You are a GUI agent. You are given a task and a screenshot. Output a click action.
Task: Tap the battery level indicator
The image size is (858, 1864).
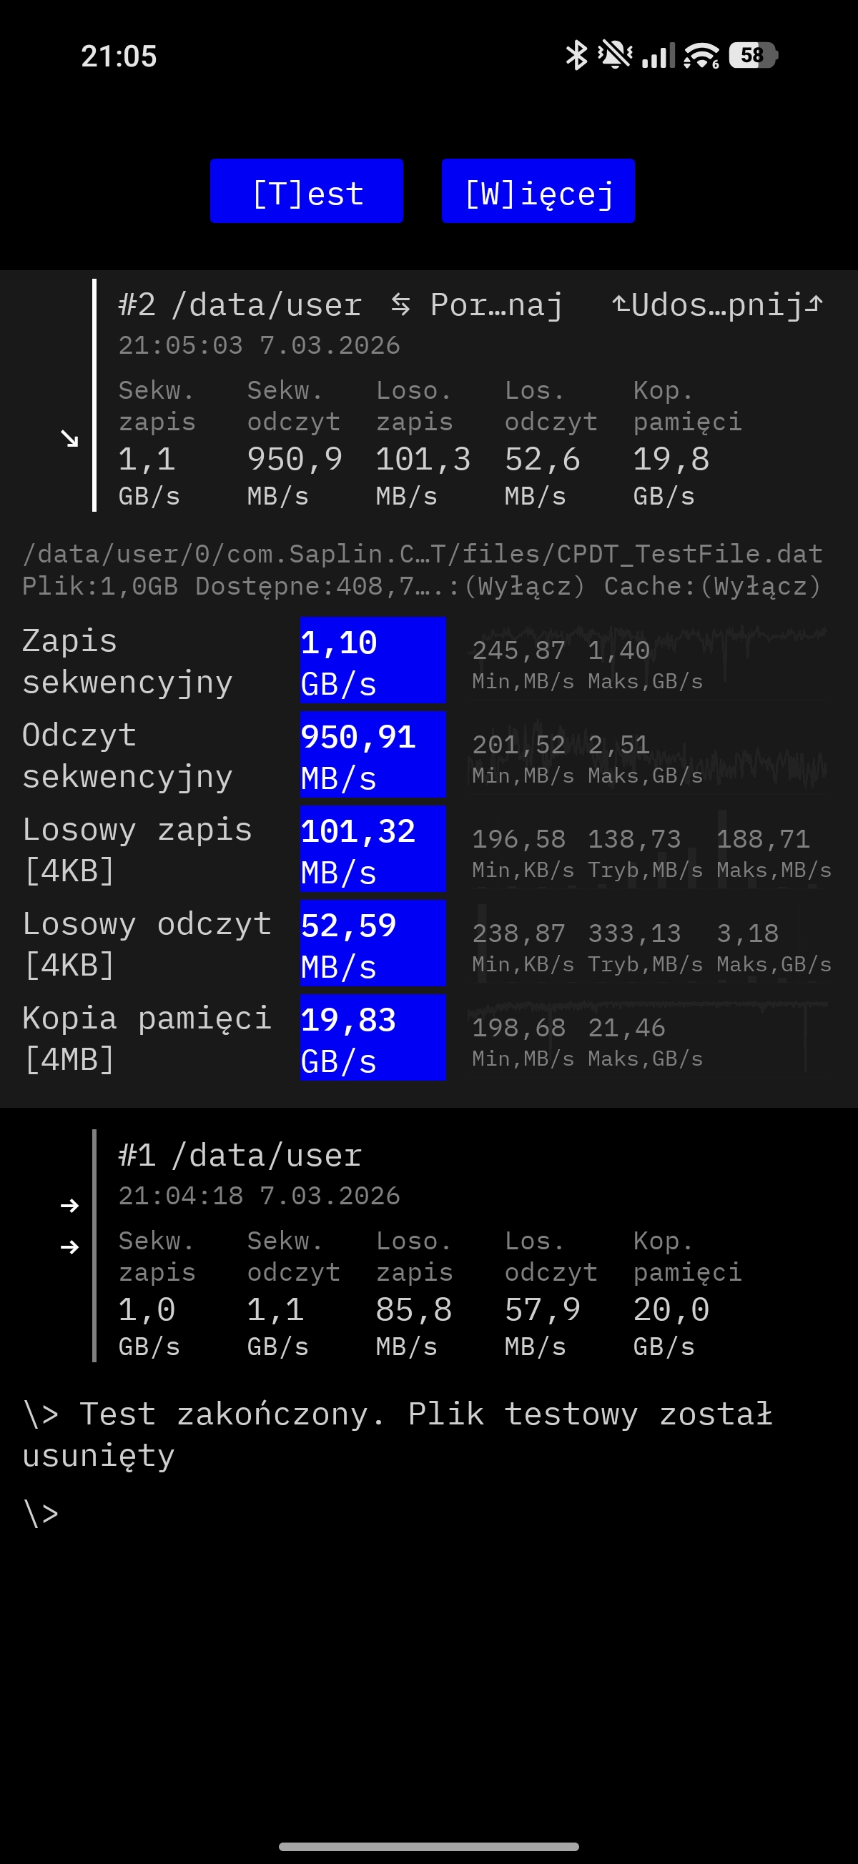click(753, 55)
